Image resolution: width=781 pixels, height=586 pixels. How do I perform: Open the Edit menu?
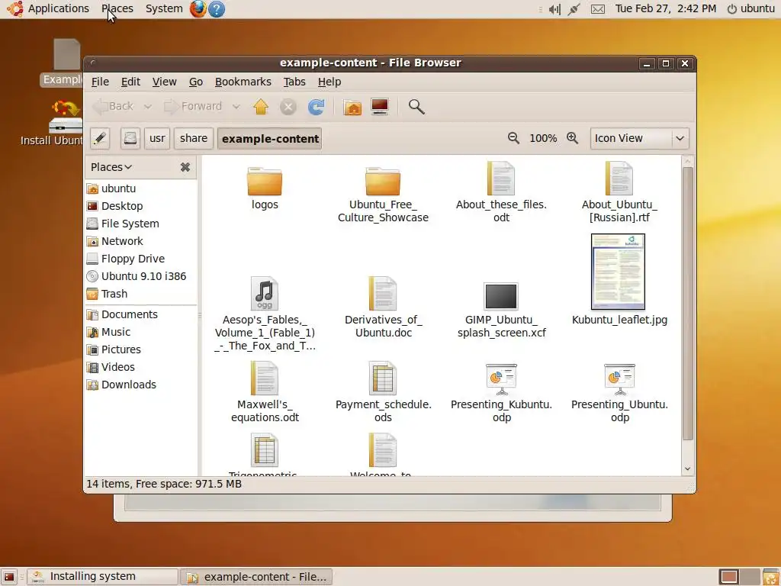click(x=130, y=82)
